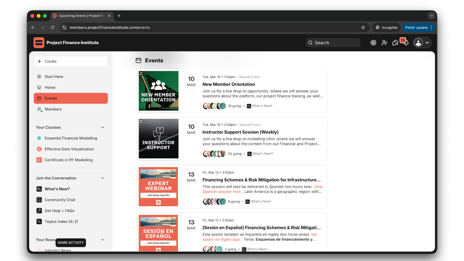This screenshot has height=261, width=464.
Task: Click the Incognito indicator
Action: coord(386,27)
